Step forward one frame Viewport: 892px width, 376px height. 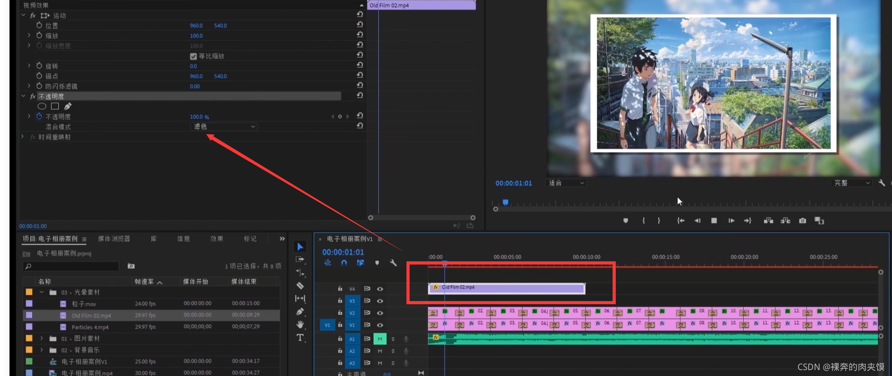tap(731, 221)
